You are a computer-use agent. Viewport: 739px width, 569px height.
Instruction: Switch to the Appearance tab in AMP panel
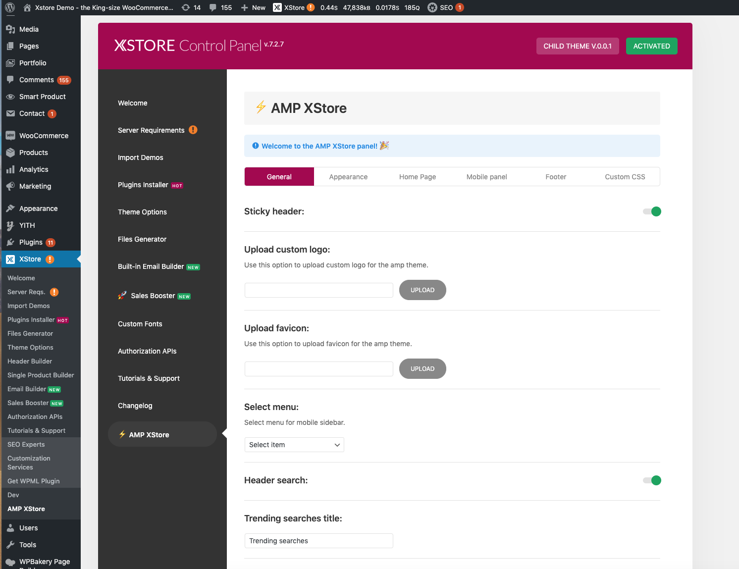click(348, 177)
